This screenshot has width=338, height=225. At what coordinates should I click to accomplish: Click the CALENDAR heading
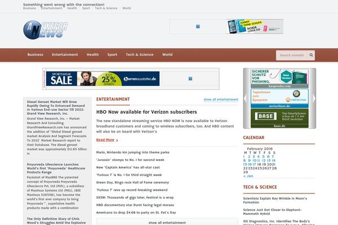point(253,138)
